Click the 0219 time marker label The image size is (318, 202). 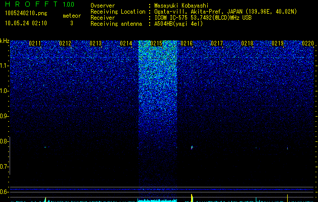click(278, 43)
